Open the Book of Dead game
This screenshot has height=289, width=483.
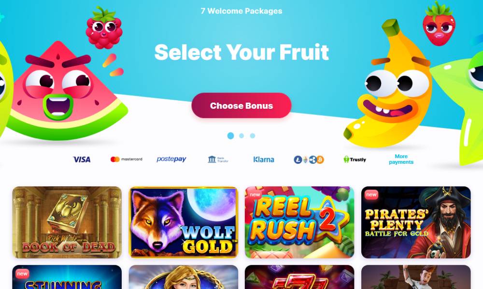point(67,223)
